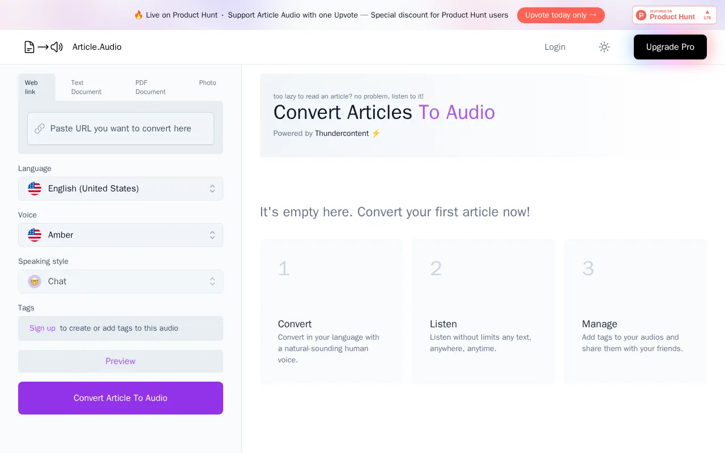Click the US flag in Language selector

coord(35,189)
